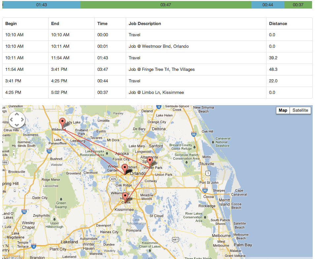Click the Kissimmee city label on map
315x259 pixels.
click(124, 210)
